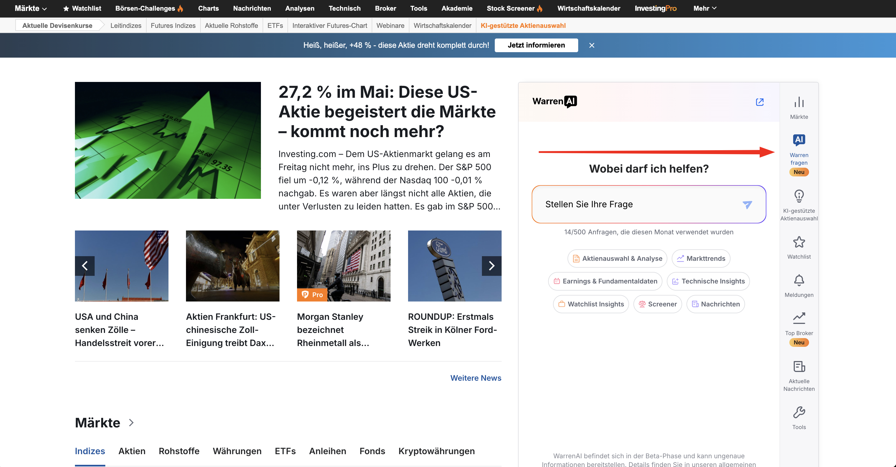Open KI-gestützte Aktienauswahl orange link
This screenshot has width=896, height=467.
523,25
